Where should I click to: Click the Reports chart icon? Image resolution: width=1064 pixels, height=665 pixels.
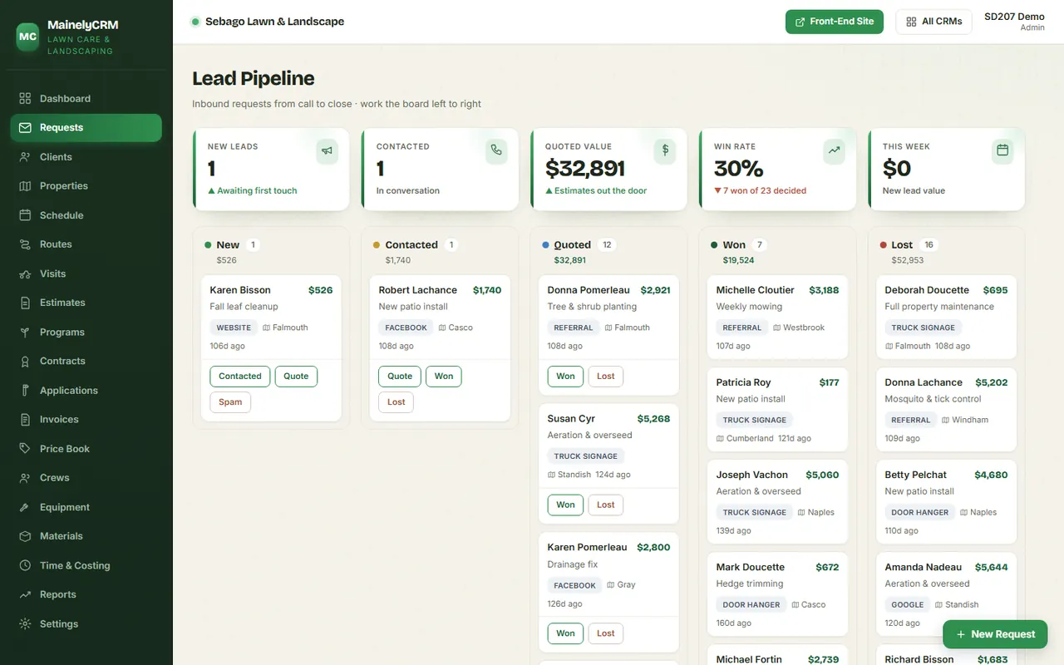click(25, 594)
